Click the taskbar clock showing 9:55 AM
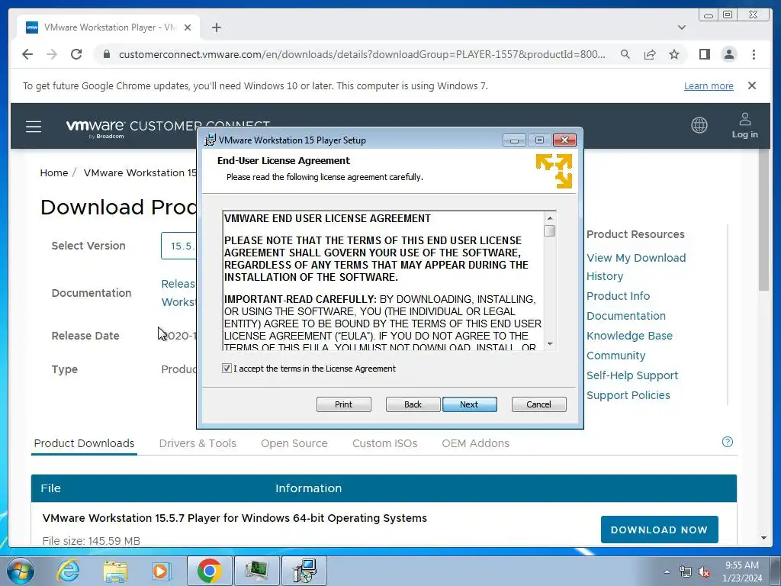 pyautogui.click(x=741, y=572)
